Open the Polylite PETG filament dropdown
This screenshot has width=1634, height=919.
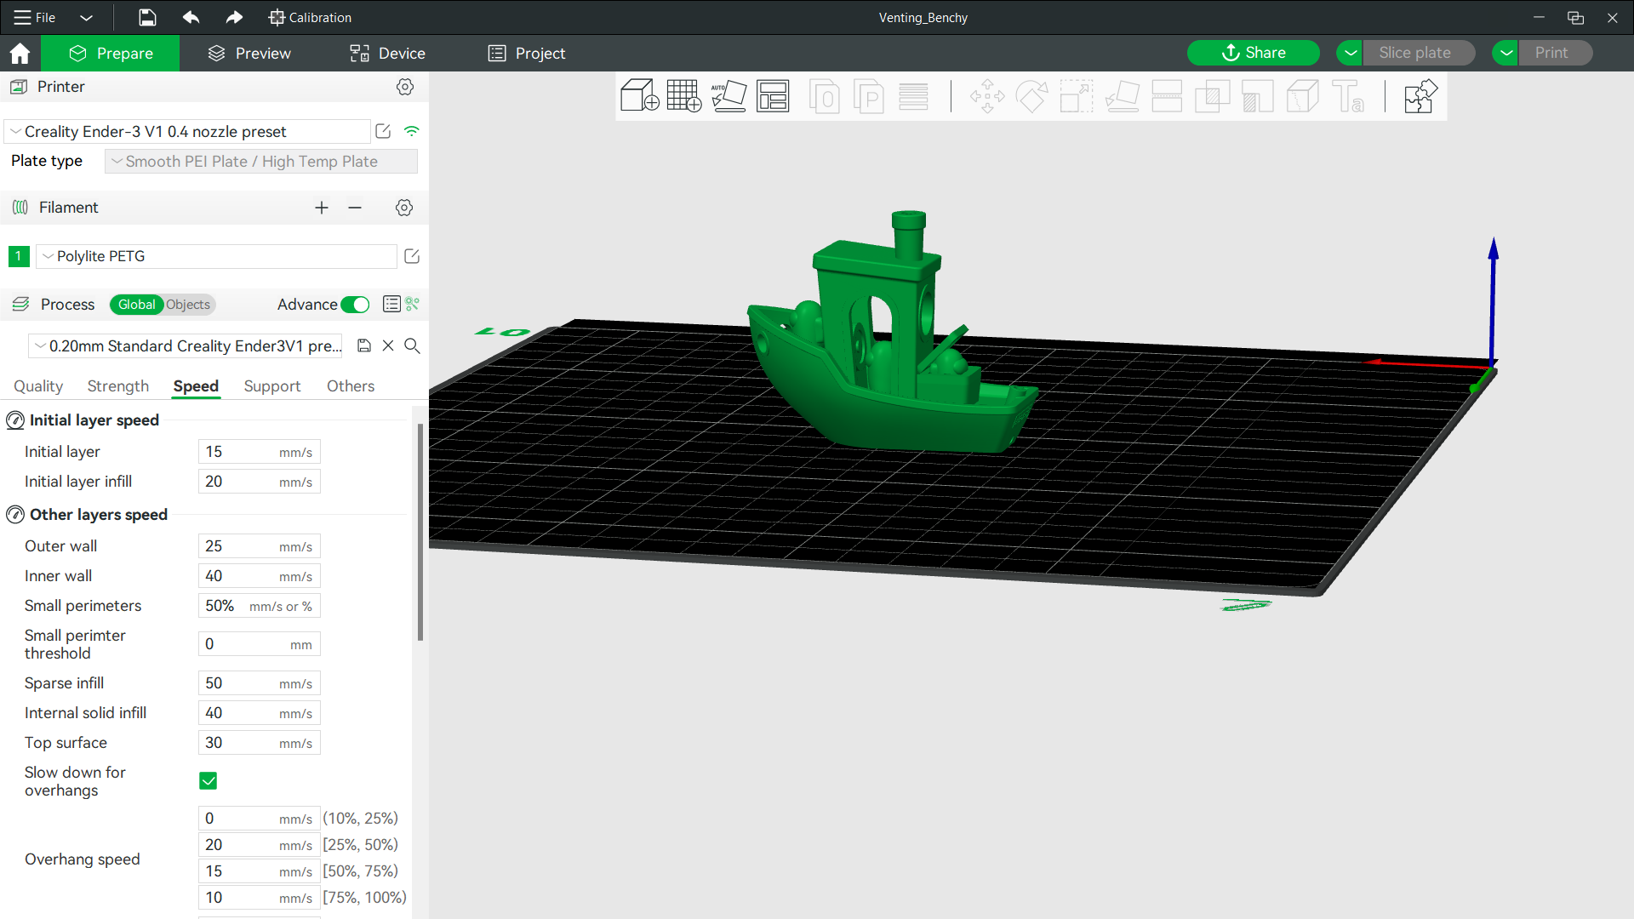point(216,256)
